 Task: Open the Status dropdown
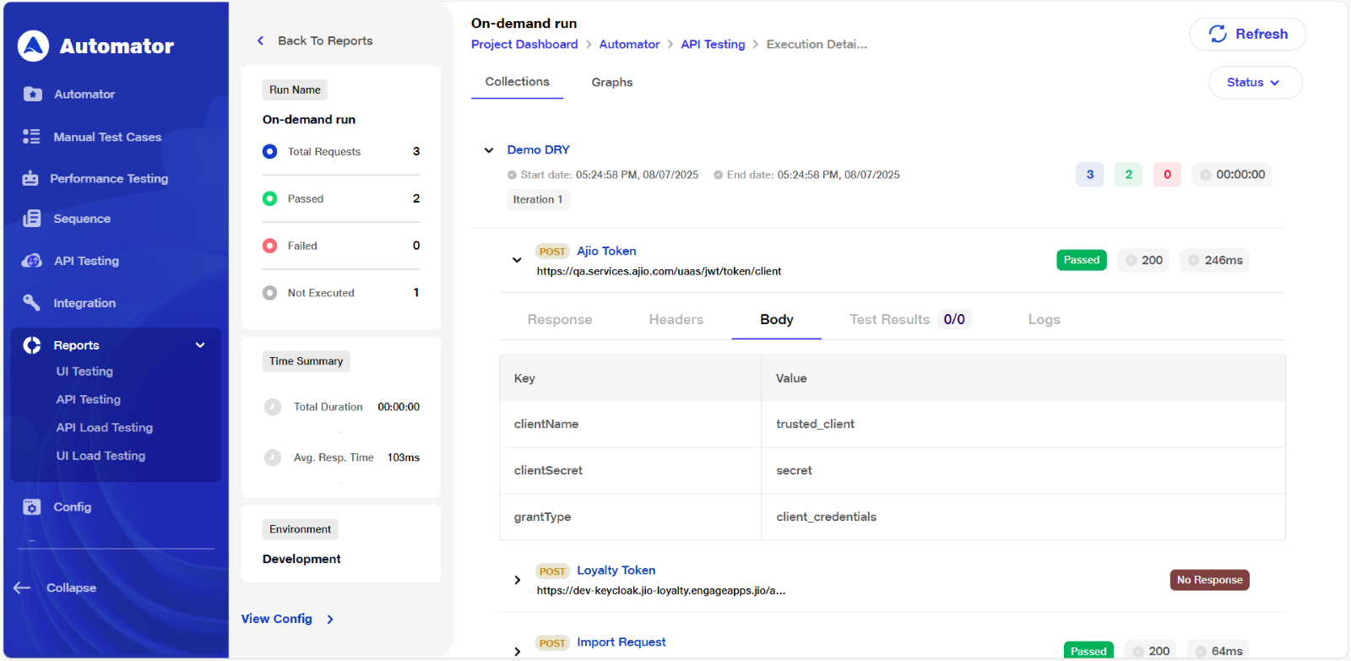(1255, 83)
